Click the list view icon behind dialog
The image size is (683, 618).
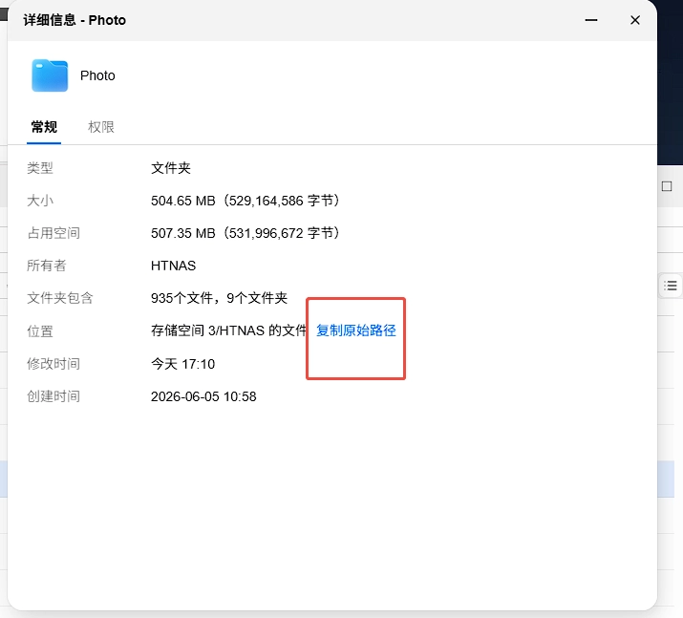(671, 287)
